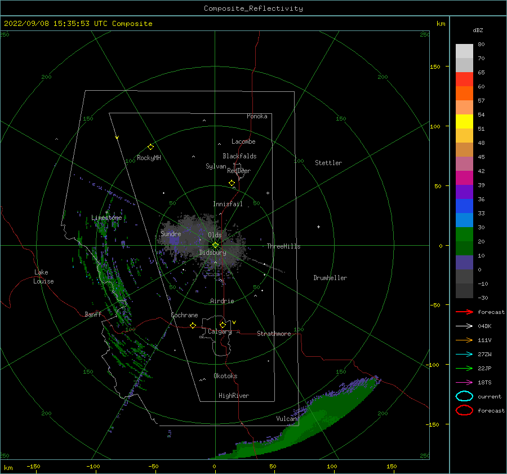Click the Airdrie label
This screenshot has width=507, height=474.
point(222,301)
